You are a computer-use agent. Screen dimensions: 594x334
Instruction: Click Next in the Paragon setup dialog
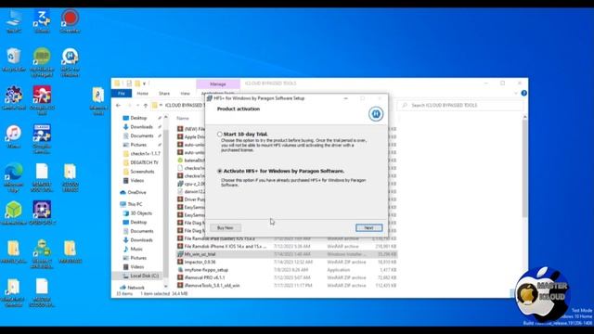(369, 227)
